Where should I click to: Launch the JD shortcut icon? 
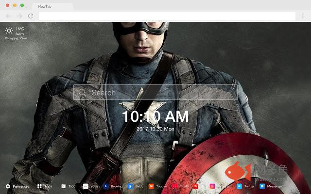click(195, 186)
